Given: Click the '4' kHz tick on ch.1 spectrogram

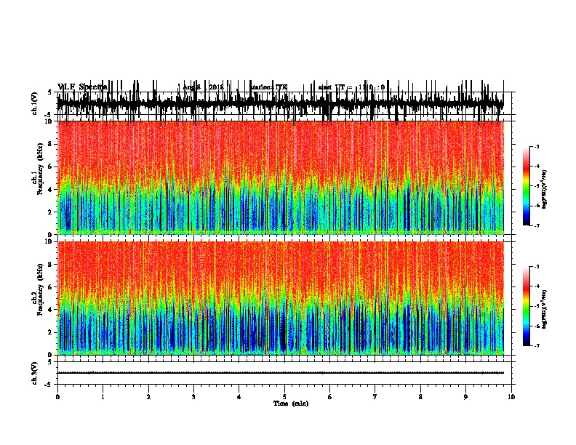Looking at the screenshot, I should [51, 190].
